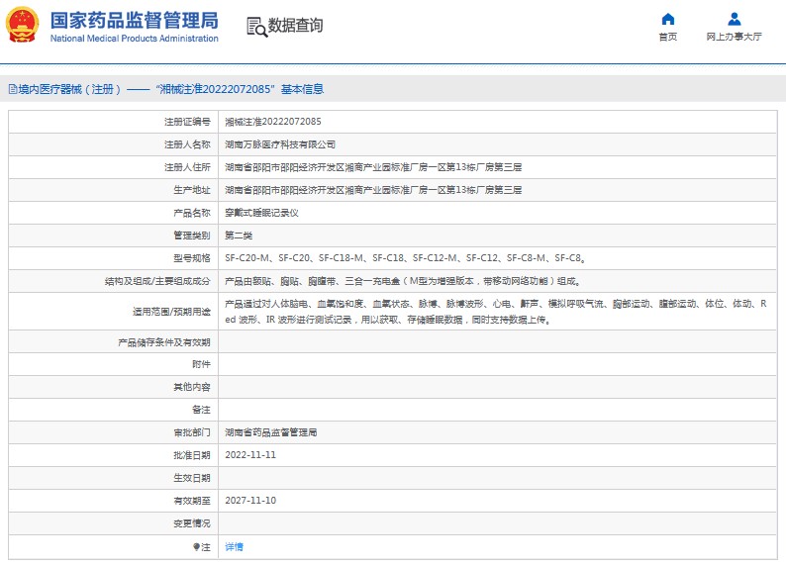The image size is (786, 566).
Task: Go to 首页 via home icon
Action: (x=667, y=19)
